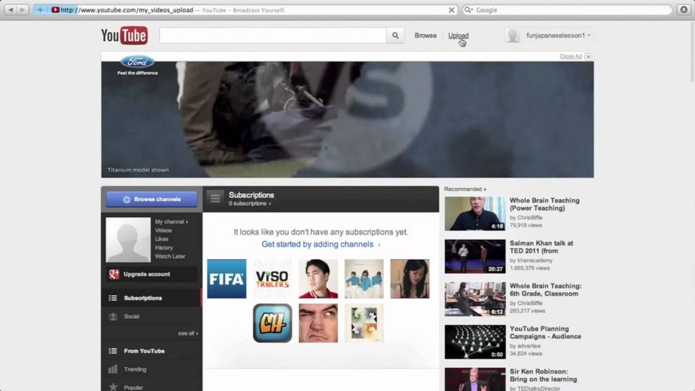This screenshot has height=391, width=695.
Task: Click the add bookmark plus button
Action: coord(40,10)
